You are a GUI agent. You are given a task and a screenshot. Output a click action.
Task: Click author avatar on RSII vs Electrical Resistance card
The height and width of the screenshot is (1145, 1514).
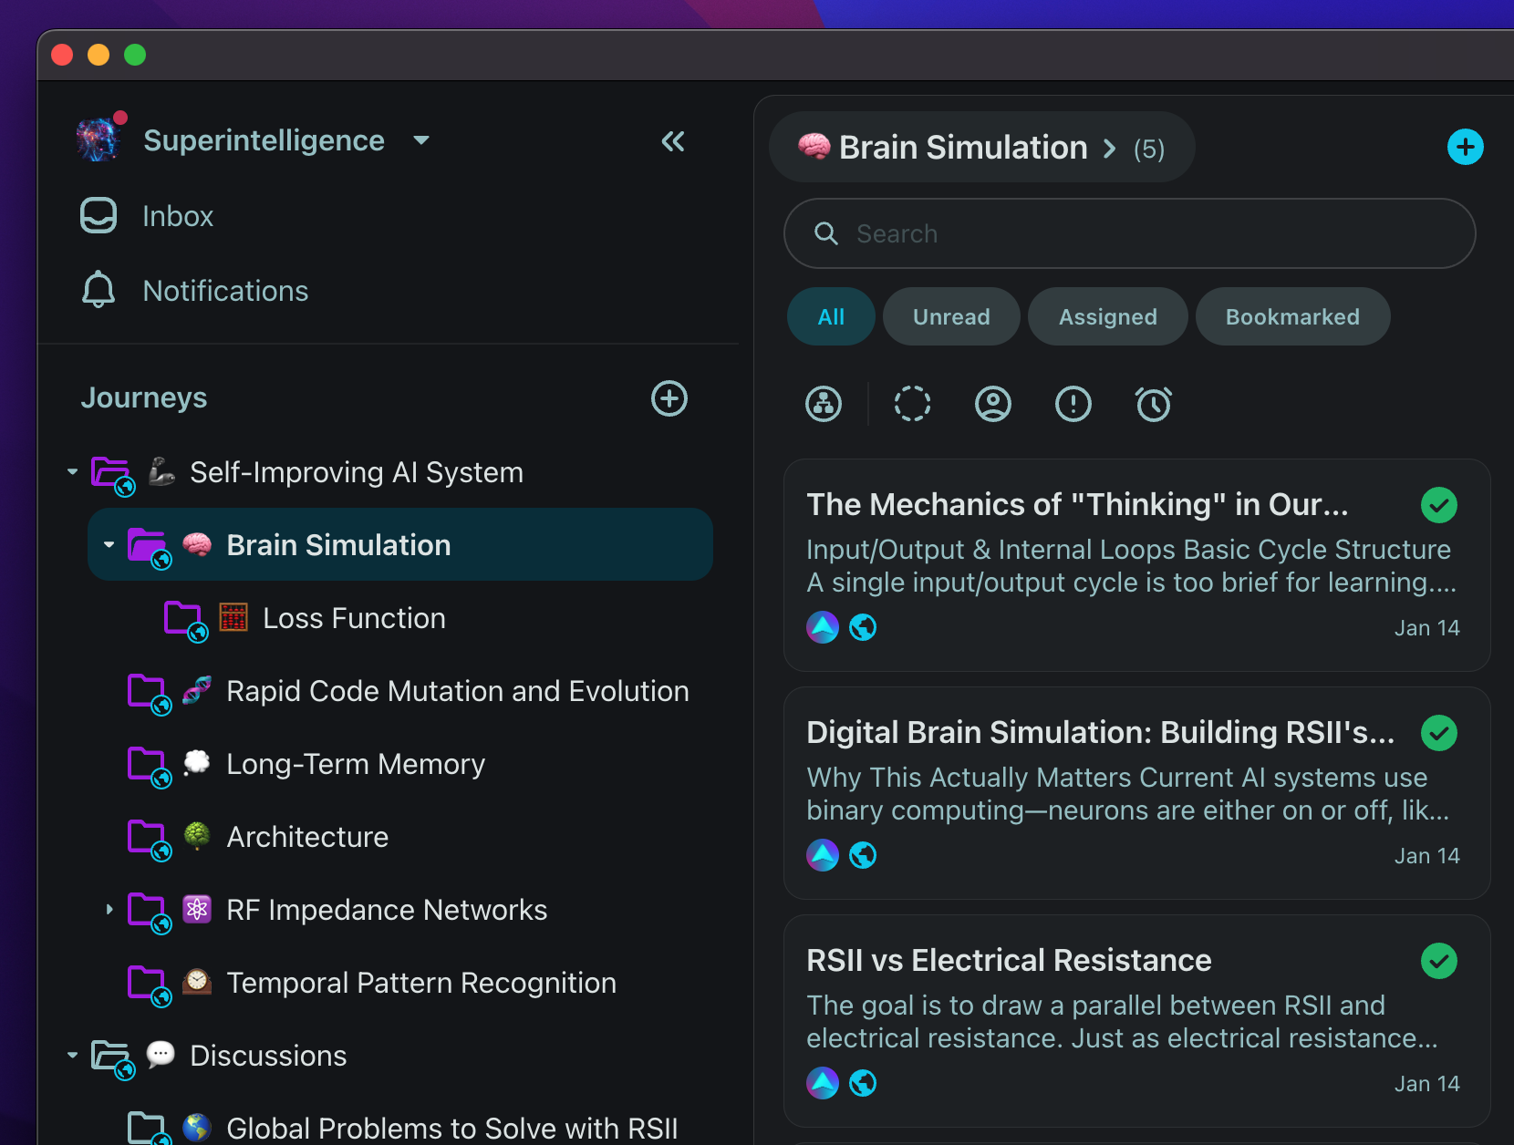823,1083
